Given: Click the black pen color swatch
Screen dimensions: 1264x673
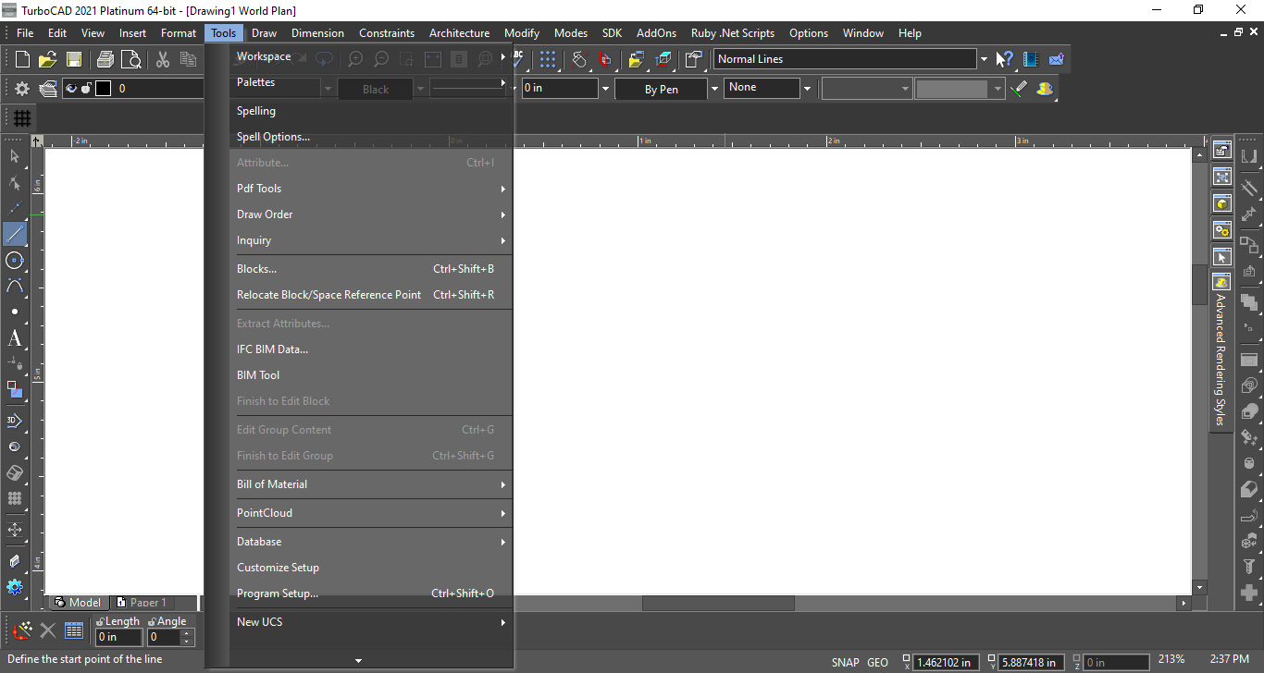Looking at the screenshot, I should 103,89.
